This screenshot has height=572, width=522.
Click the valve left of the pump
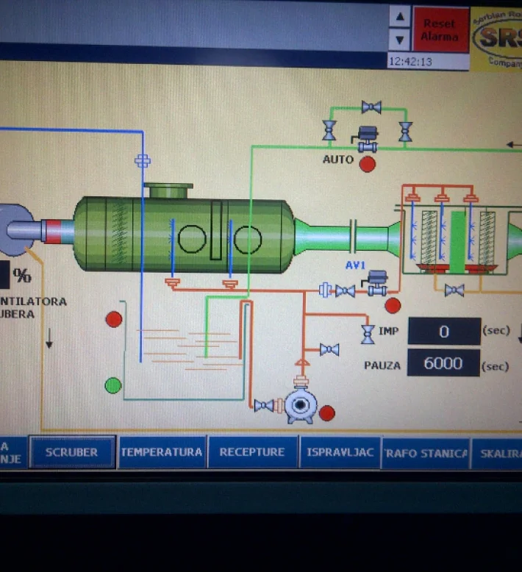coord(263,405)
